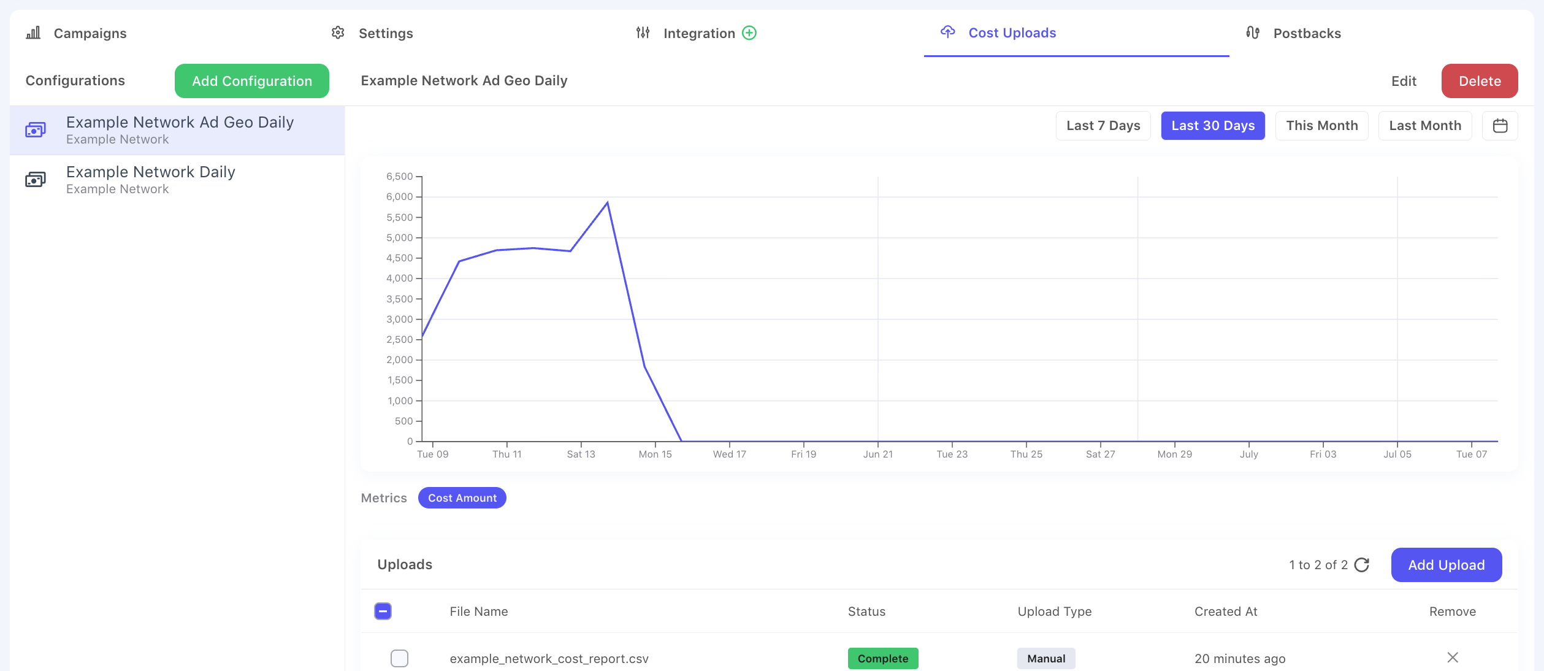Click the 'Configurations' sidebar heading

tap(75, 81)
